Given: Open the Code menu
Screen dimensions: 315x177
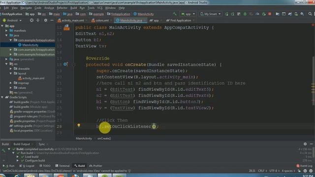Looking at the screenshot, I should point(38,8).
